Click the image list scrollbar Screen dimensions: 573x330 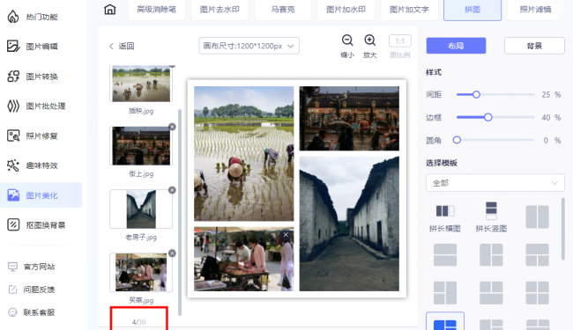[180, 212]
